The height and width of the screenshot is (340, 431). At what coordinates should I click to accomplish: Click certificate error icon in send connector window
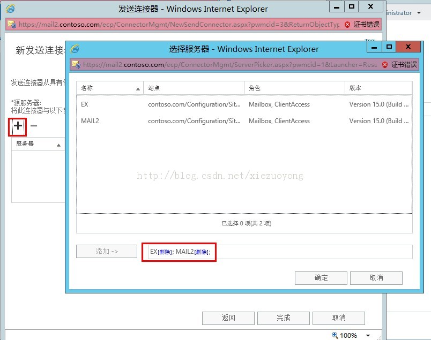pos(347,25)
